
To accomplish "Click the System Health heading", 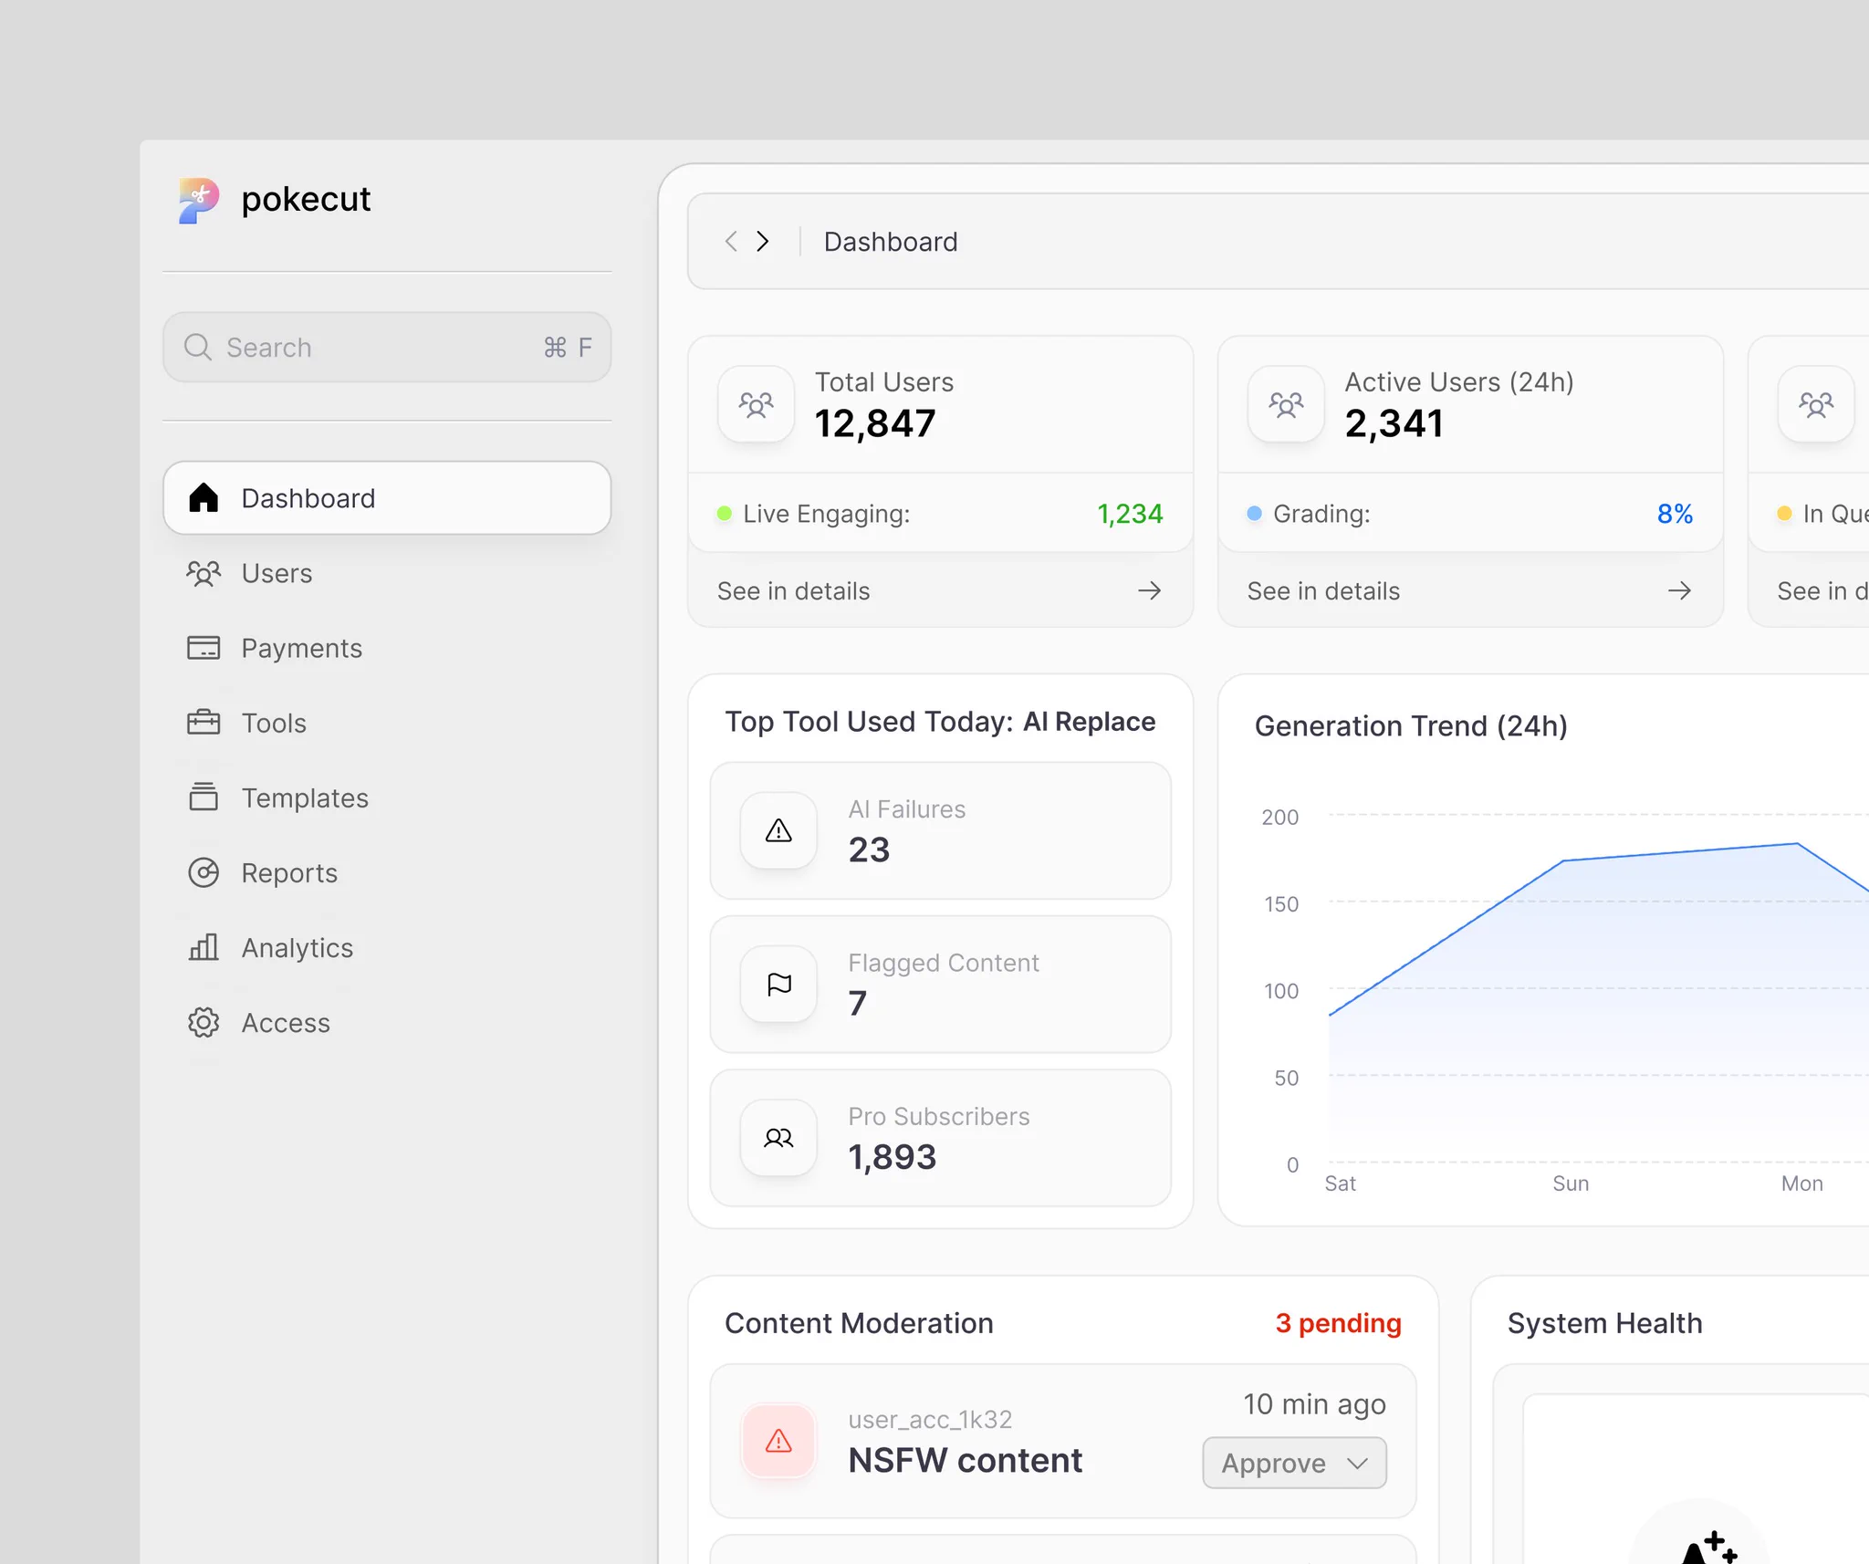I will pyautogui.click(x=1604, y=1322).
